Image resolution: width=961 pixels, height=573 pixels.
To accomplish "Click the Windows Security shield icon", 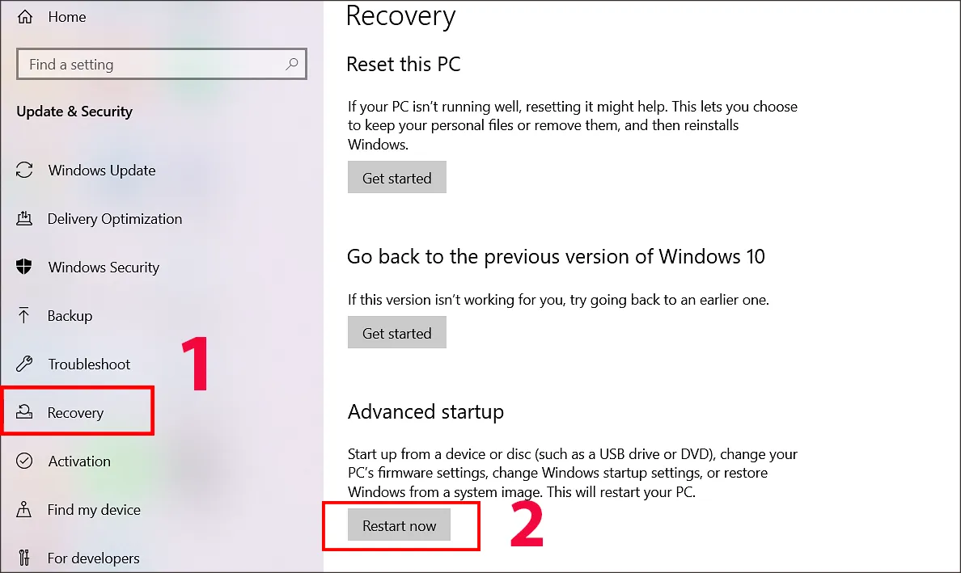I will pyautogui.click(x=25, y=268).
